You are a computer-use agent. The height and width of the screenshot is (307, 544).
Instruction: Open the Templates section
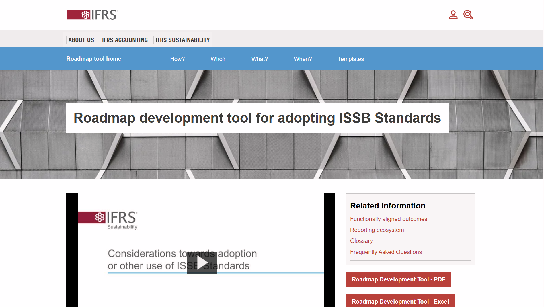pos(350,59)
